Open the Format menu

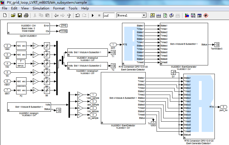(x=59, y=8)
